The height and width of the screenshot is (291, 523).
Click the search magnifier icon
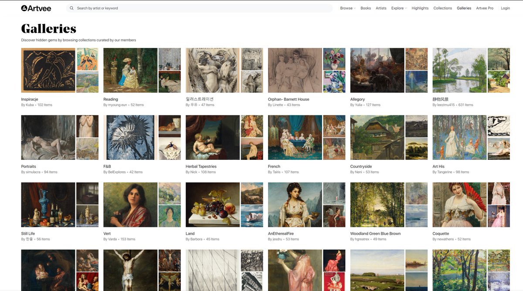[71, 8]
